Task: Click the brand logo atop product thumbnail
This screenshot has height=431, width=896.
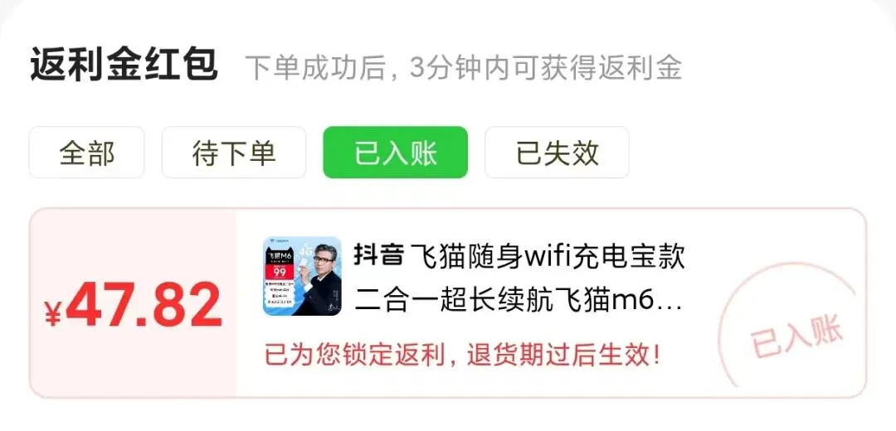Action: point(279,241)
